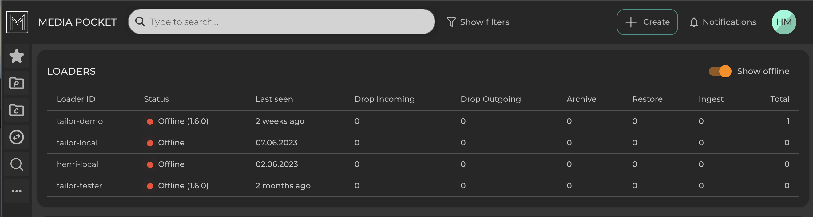Open the C folder sidebar icon
The width and height of the screenshot is (813, 217).
coord(16,110)
